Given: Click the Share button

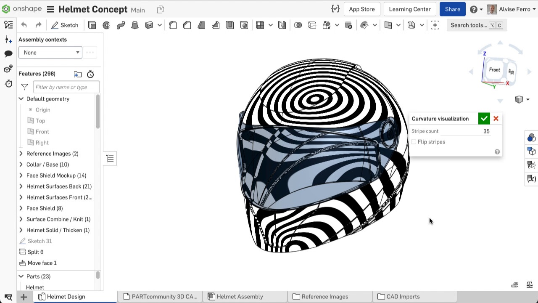Looking at the screenshot, I should tap(453, 9).
